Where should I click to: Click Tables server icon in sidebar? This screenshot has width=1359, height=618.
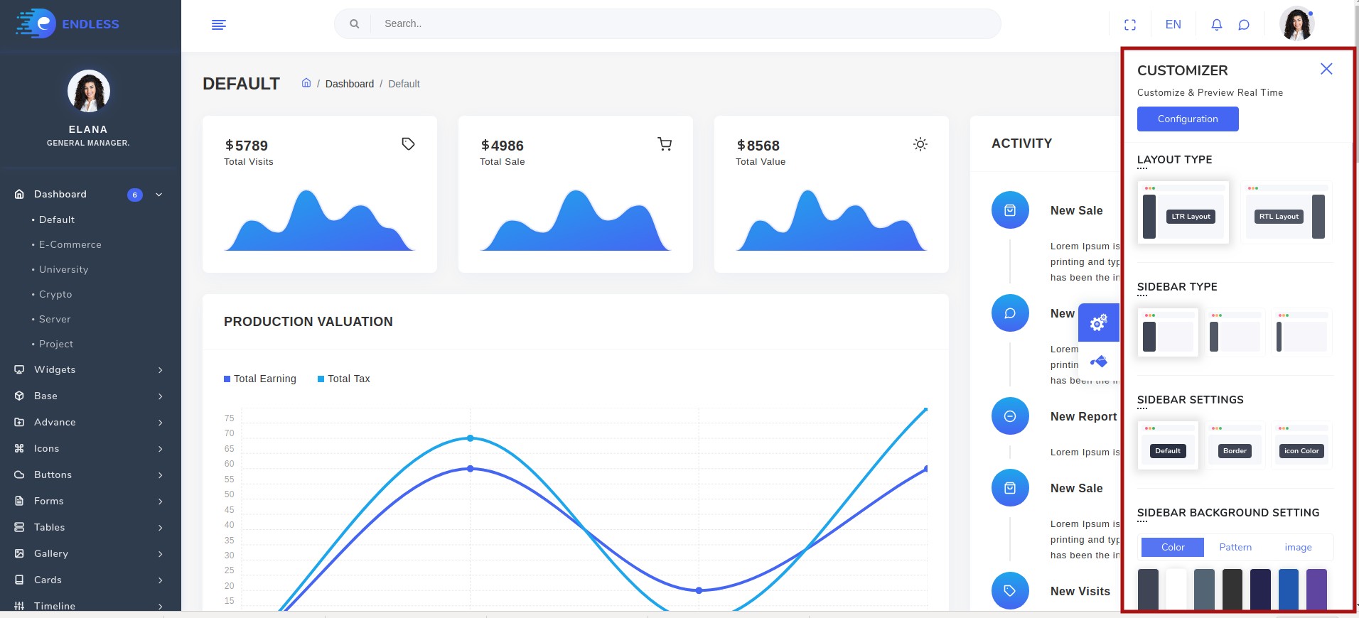(x=19, y=527)
